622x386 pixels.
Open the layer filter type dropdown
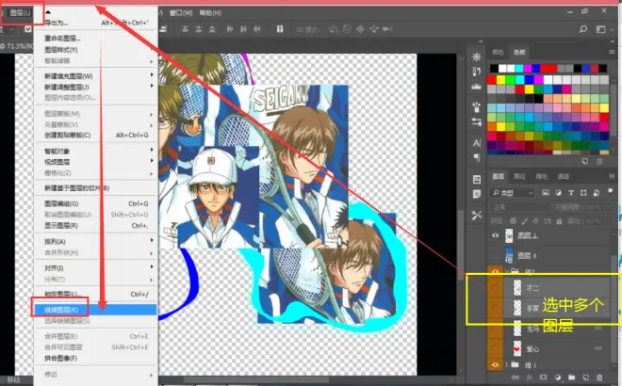click(513, 193)
